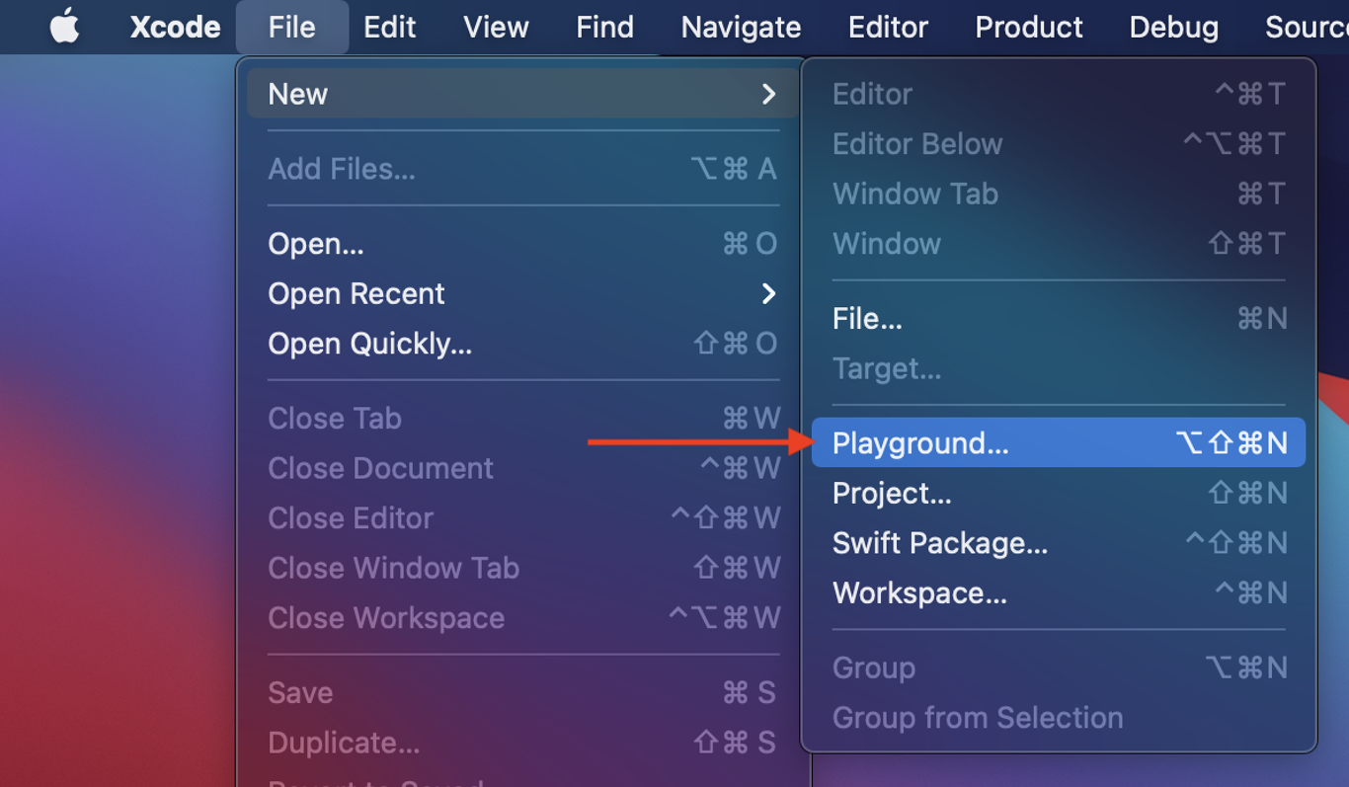Select Close Document menu item
Viewport: 1349px width, 787px height.
[x=522, y=468]
